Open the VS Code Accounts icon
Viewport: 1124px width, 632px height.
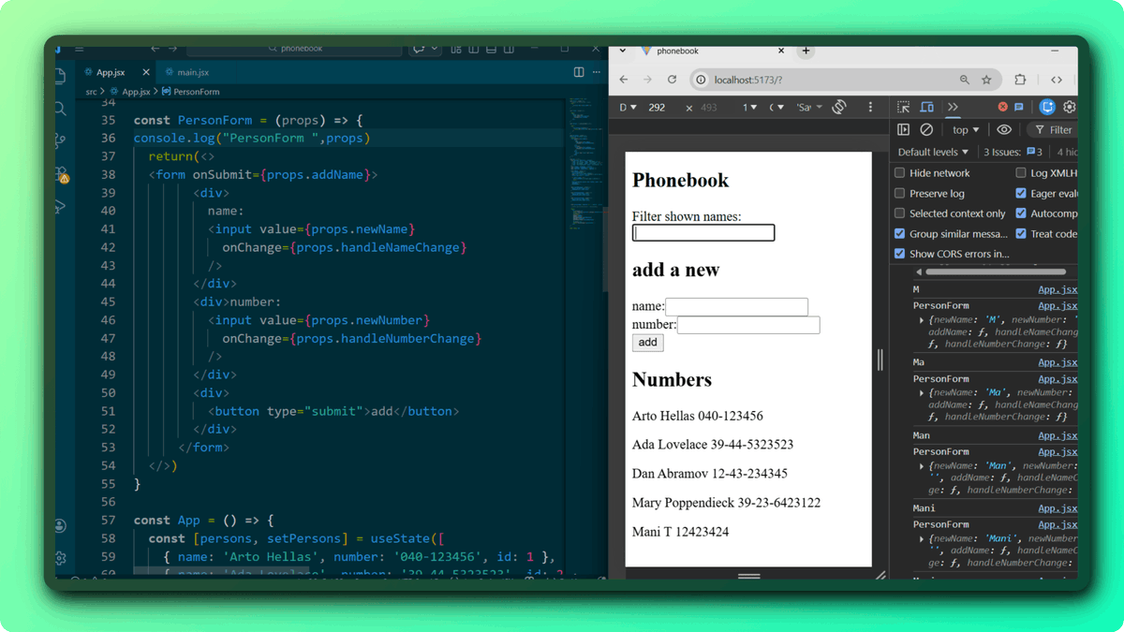(61, 525)
